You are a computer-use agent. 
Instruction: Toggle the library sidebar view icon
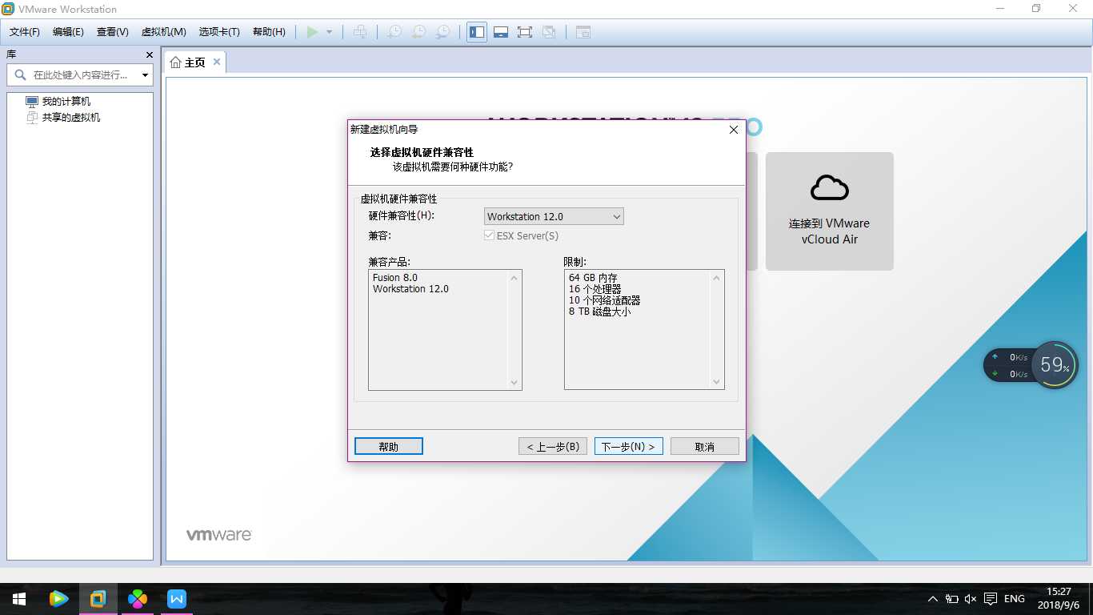point(477,32)
